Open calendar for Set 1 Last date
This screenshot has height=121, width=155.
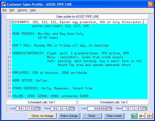(x=38, y=109)
